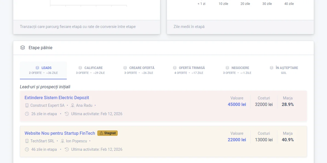Viewport: 327px width, 163px height.
Task: Select the funnel icon on the LEADS tab
Action: pos(37,68)
